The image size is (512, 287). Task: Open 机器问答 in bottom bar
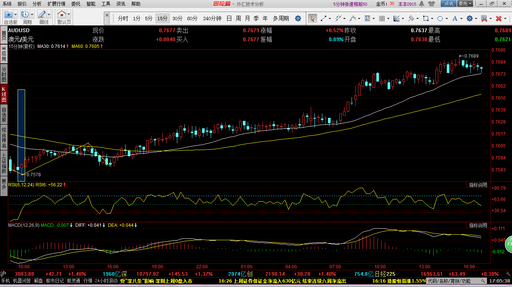pos(22,281)
